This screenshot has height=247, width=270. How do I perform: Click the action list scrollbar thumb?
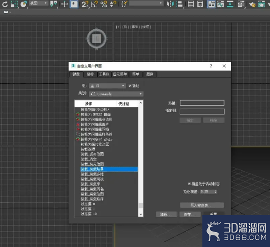point(141,206)
